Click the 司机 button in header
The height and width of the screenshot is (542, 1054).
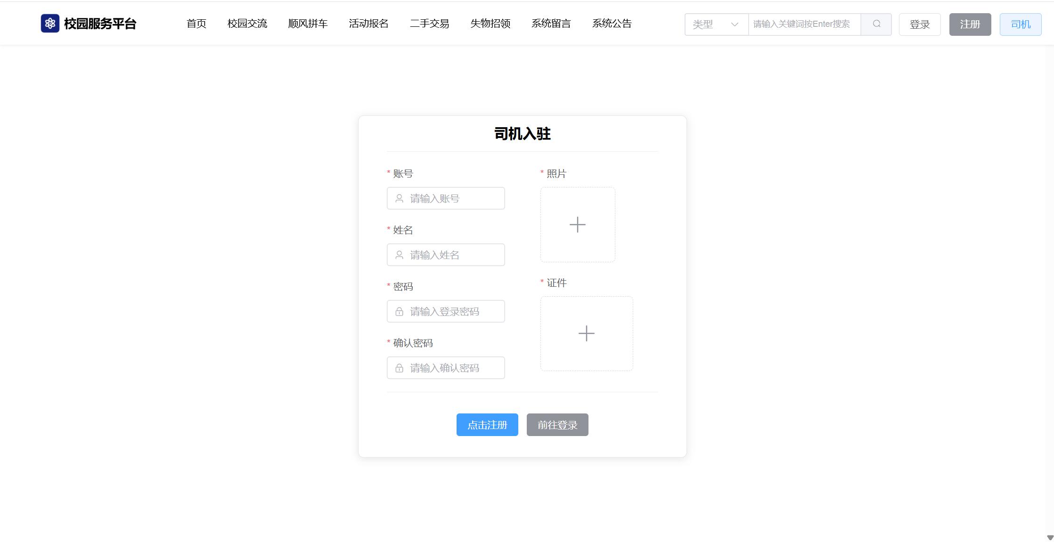point(1020,24)
